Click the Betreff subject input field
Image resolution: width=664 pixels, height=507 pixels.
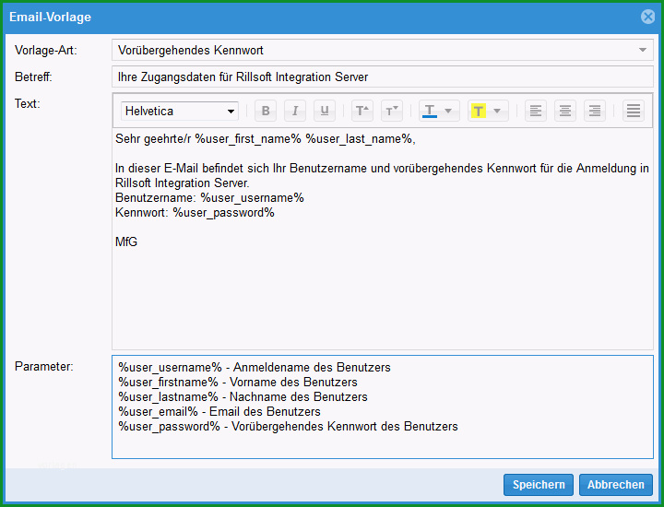[383, 77]
